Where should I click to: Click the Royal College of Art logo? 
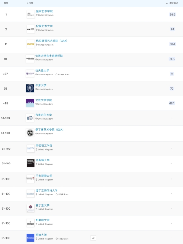(x=31, y=14)
